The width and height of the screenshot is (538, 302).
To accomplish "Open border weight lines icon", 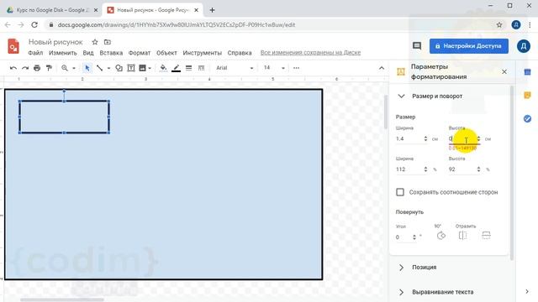I will 188,68.
